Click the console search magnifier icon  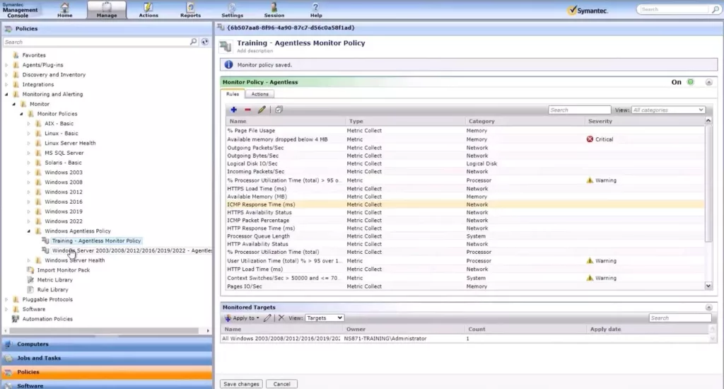point(715,9)
